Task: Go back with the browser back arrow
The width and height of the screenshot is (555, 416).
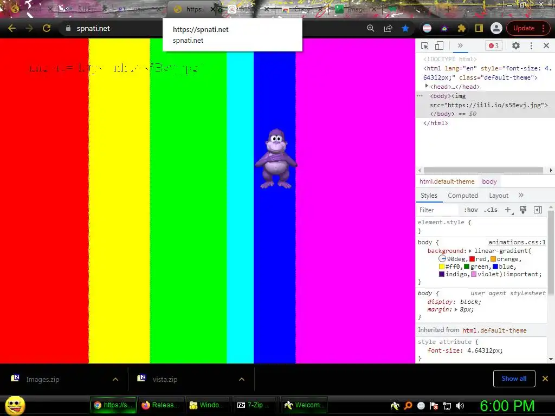Action: point(12,28)
